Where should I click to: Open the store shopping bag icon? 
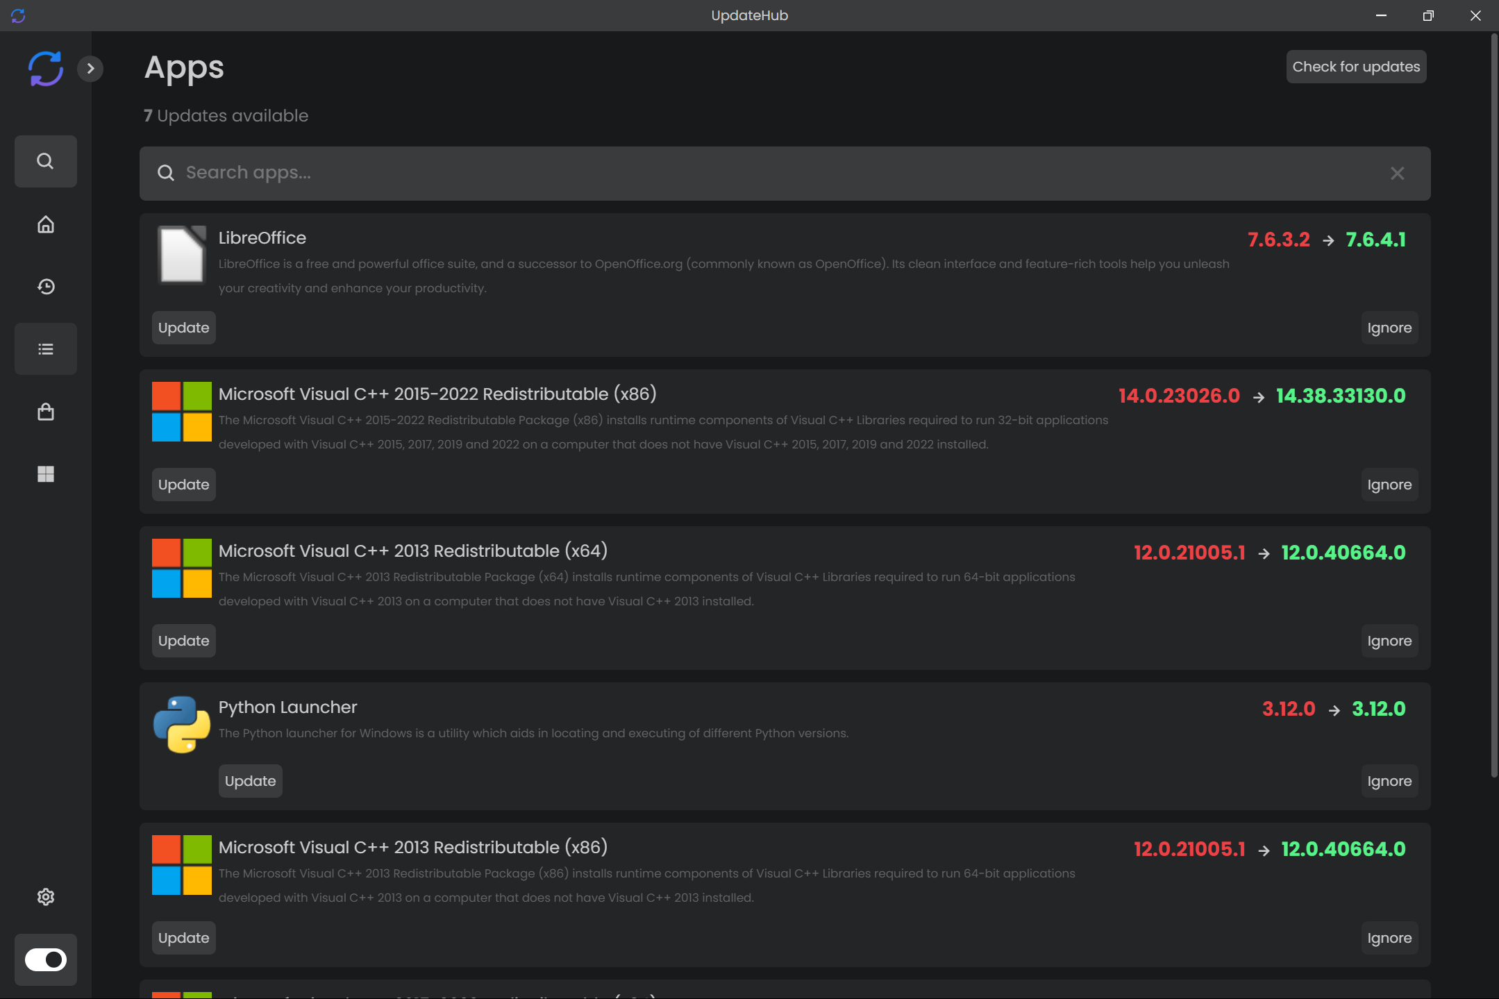coord(45,412)
